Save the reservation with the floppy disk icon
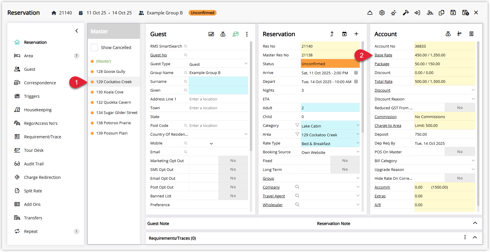 pos(453,13)
